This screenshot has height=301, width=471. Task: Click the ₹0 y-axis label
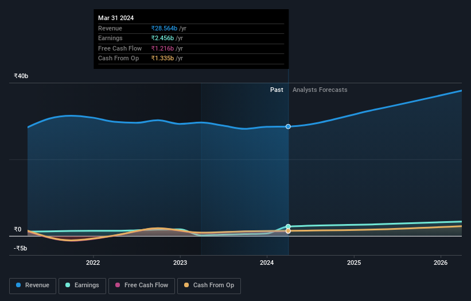(18, 229)
